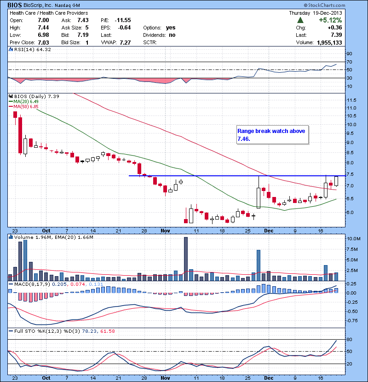
Task: Click the EPS value -0.64
Action: [x=124, y=28]
